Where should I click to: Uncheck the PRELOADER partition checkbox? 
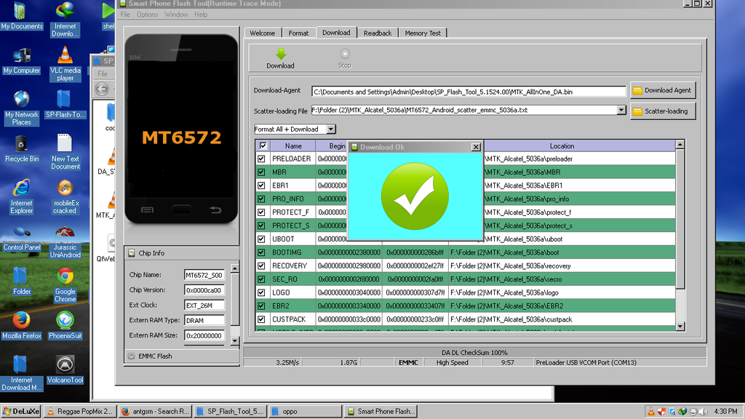262,159
